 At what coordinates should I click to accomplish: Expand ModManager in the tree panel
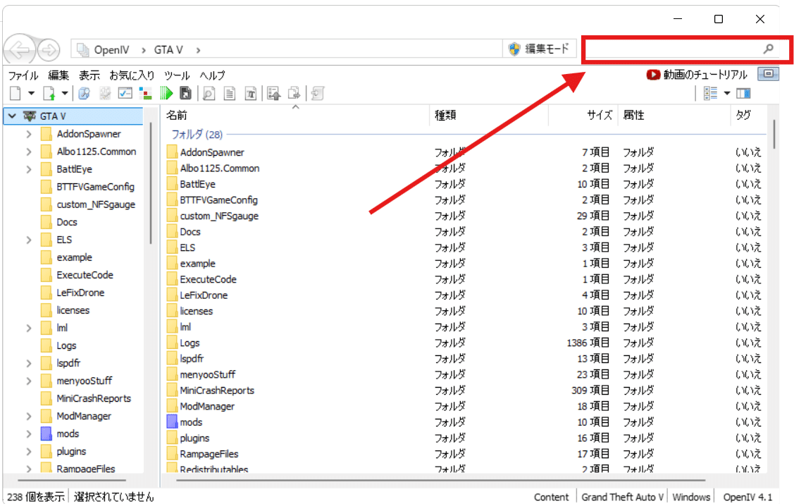point(29,417)
